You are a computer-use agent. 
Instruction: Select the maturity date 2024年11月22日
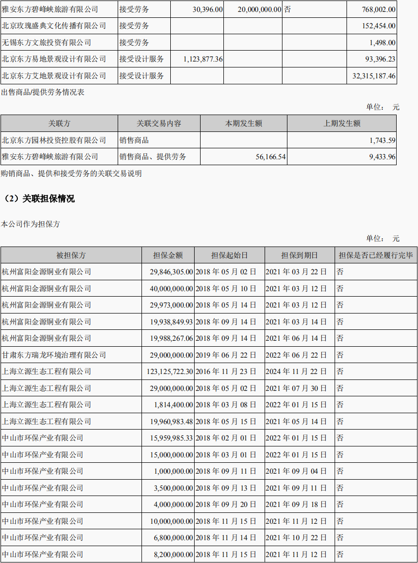click(296, 372)
